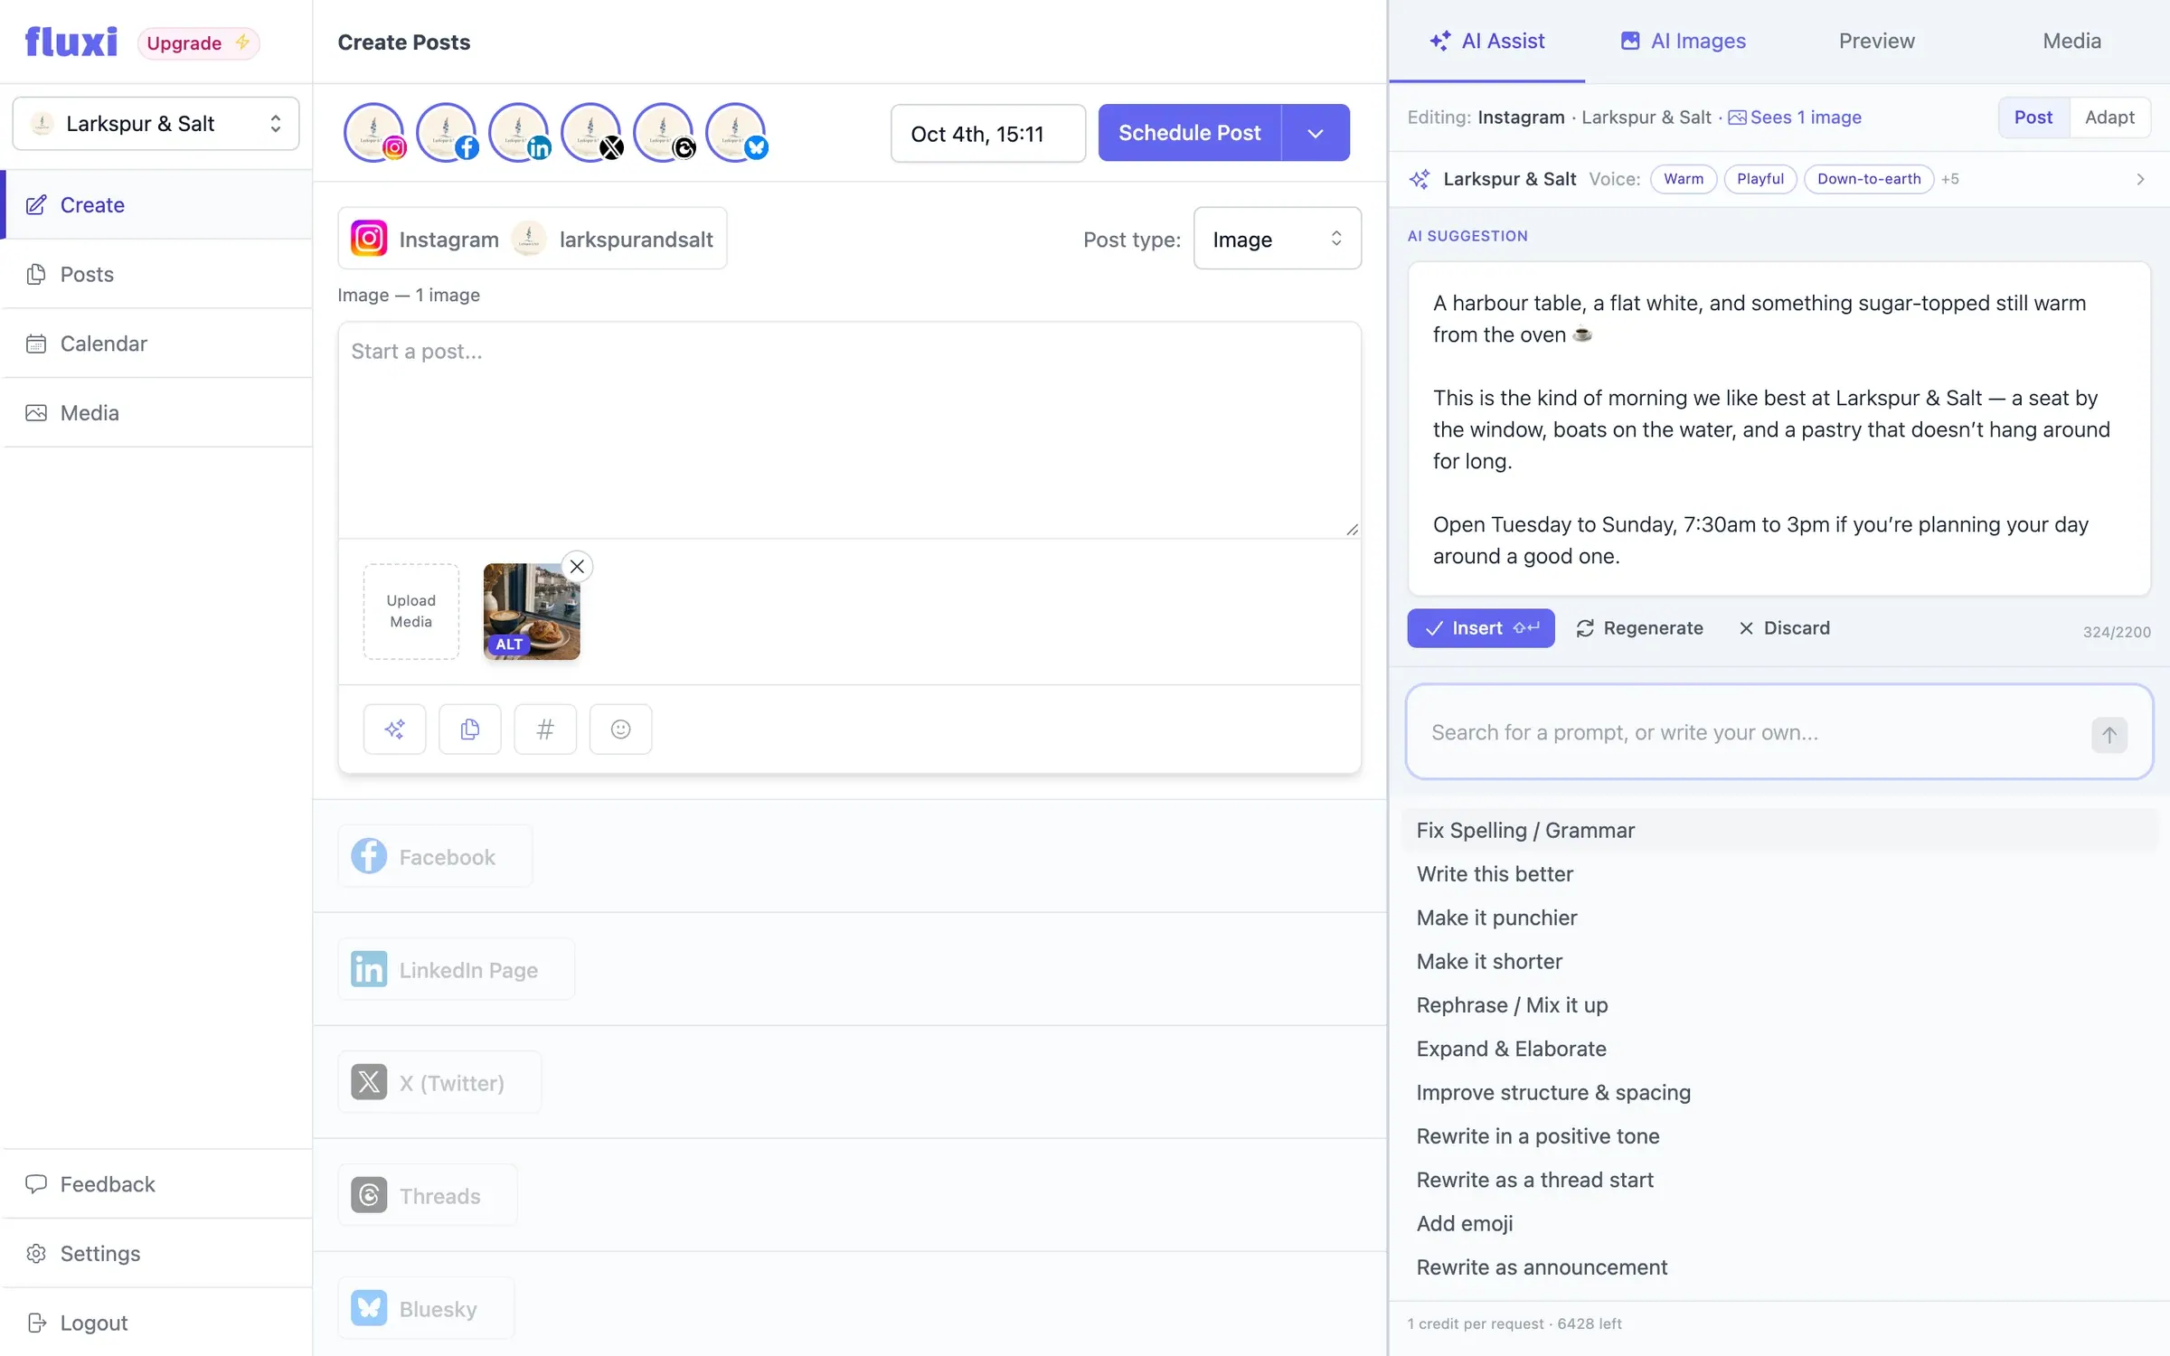Open the emoji picker smiley icon

620,729
